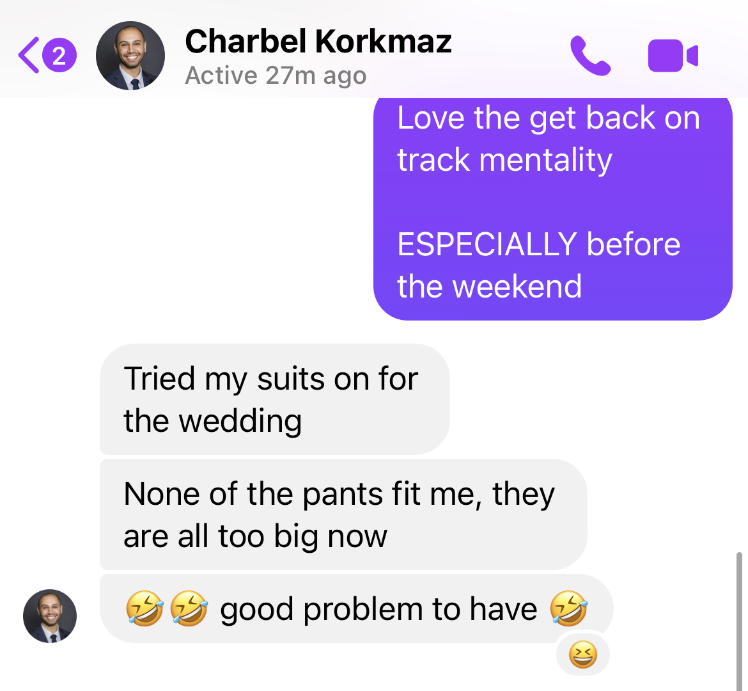Viewport: 748px width, 691px height.
Task: Tap the 'the wedding' line in the gray bubble
Action: [x=212, y=421]
